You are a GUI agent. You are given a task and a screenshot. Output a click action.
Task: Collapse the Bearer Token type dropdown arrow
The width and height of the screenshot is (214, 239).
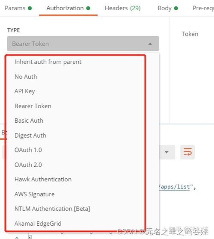[x=150, y=44]
